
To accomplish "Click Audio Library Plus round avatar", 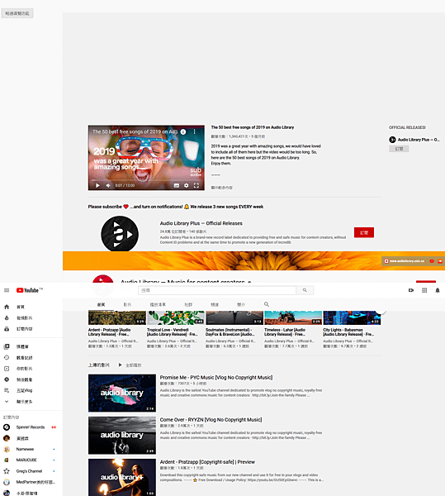I will [x=120, y=234].
